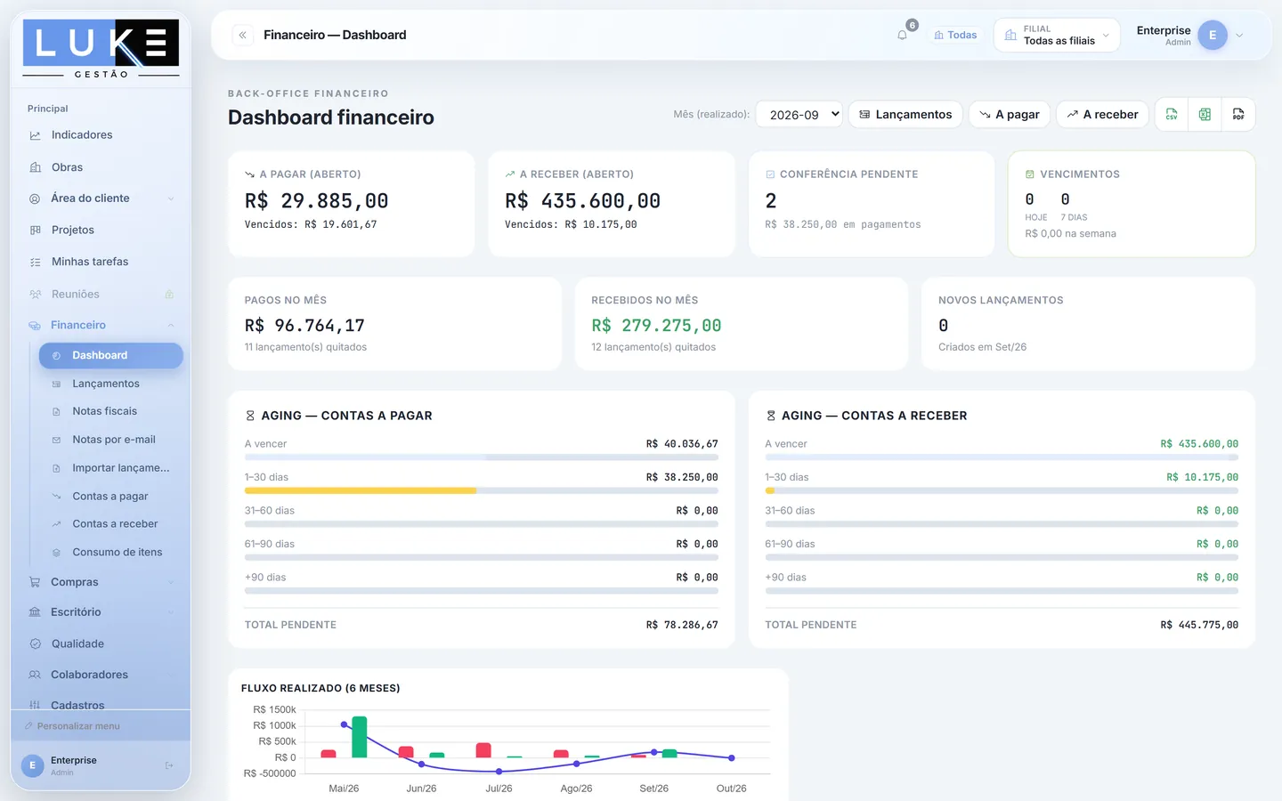Open the notifications bell
Screen dimensions: 1282x801
coord(903,36)
